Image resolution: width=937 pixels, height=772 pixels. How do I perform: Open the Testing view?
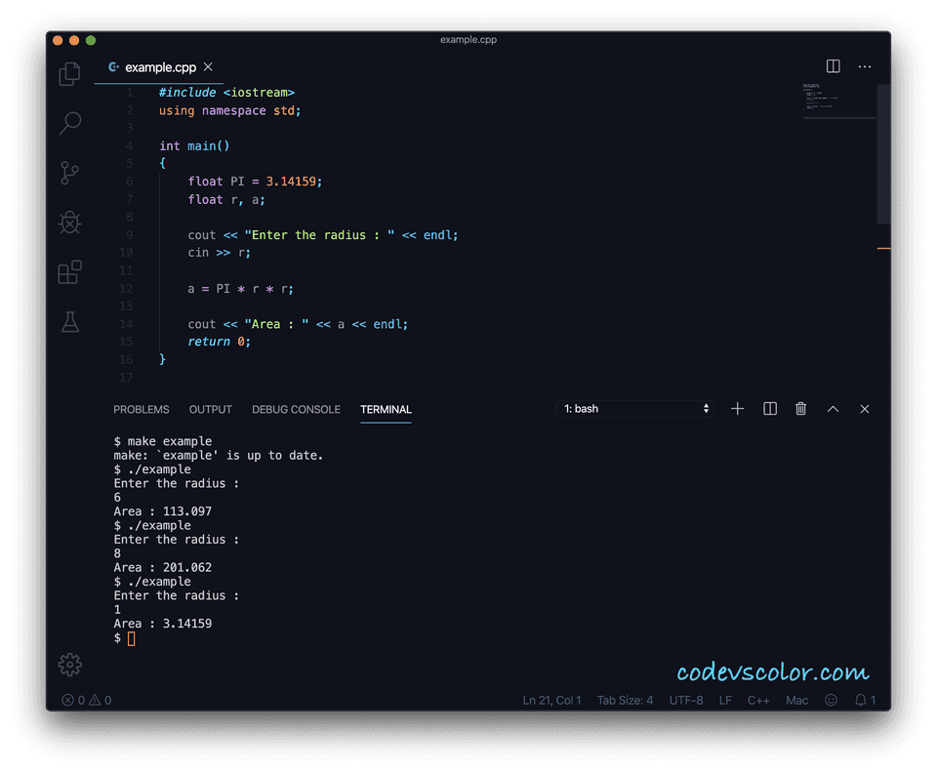[68, 322]
